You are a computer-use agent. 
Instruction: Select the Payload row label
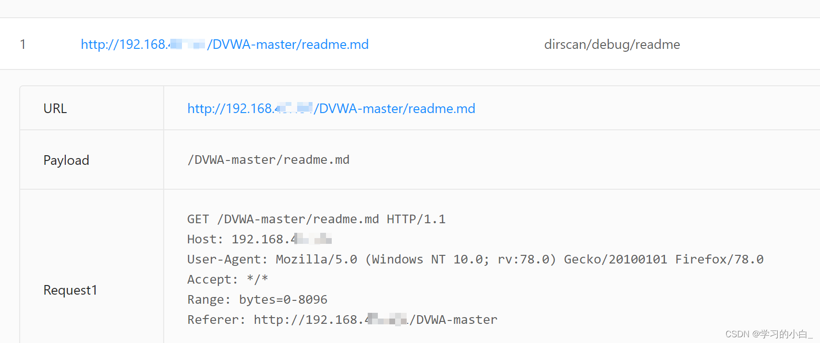[x=66, y=160]
